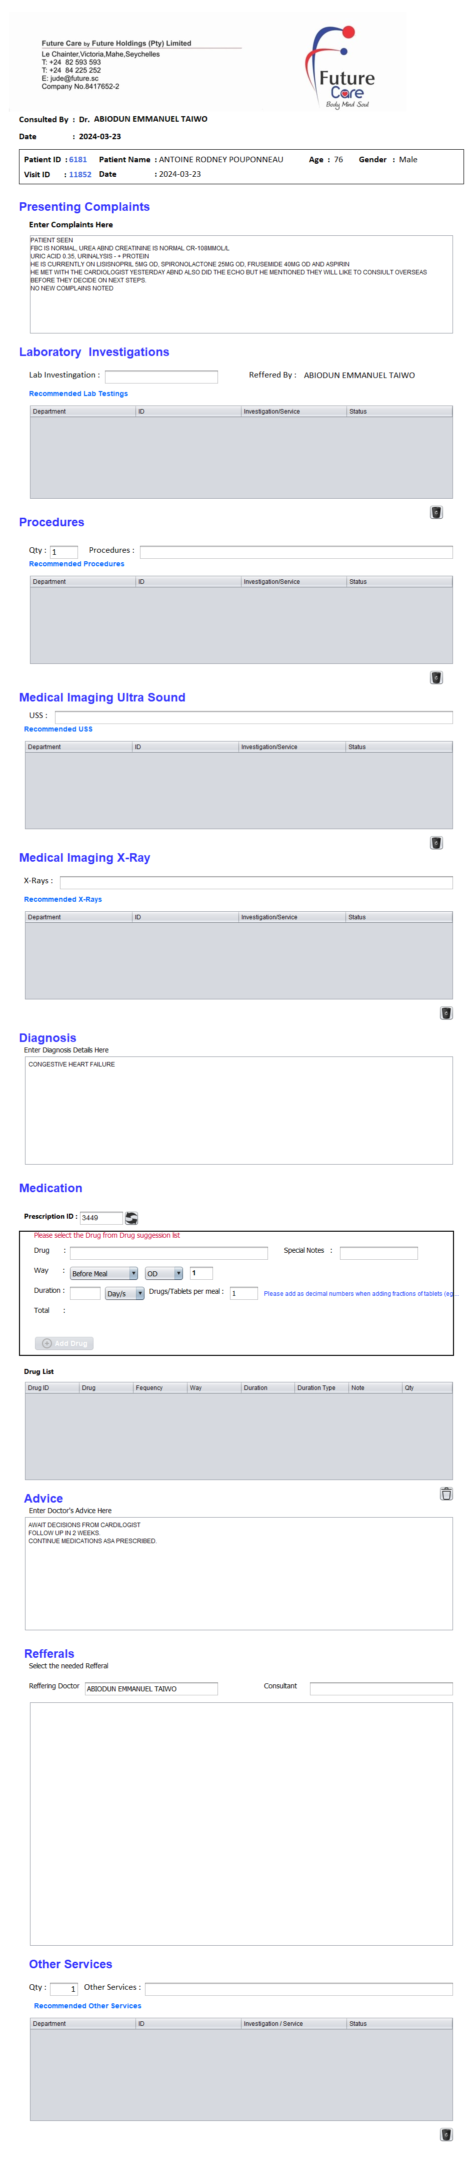
Task: Open Visit ID 11852 link
Action: click(80, 174)
